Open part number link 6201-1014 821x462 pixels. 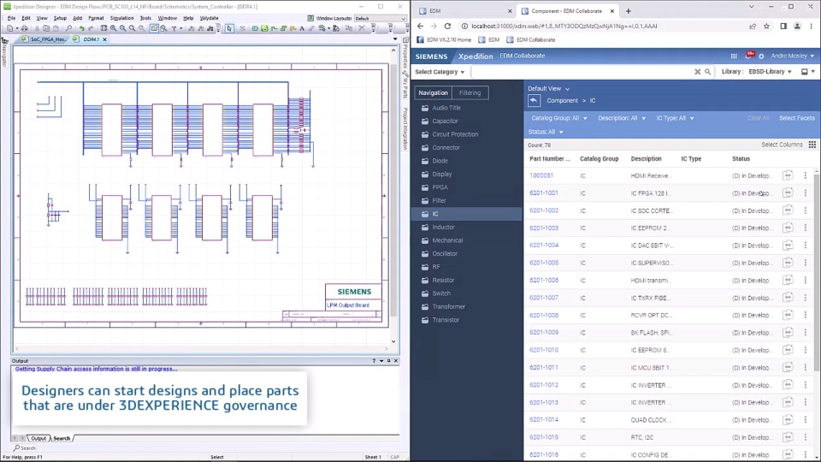(x=544, y=419)
